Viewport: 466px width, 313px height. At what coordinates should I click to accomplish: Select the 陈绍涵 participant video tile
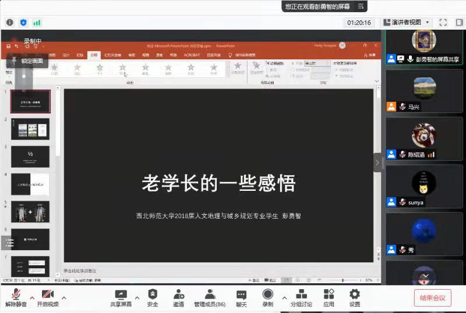[x=424, y=140]
